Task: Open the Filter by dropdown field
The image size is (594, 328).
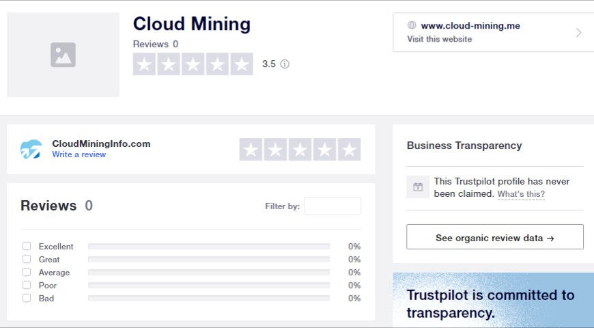Action: click(333, 206)
